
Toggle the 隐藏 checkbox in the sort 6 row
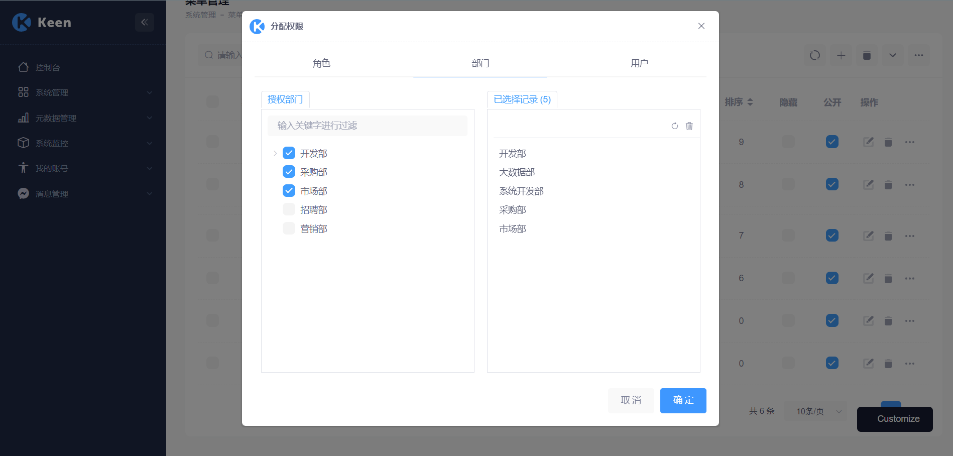[788, 278]
